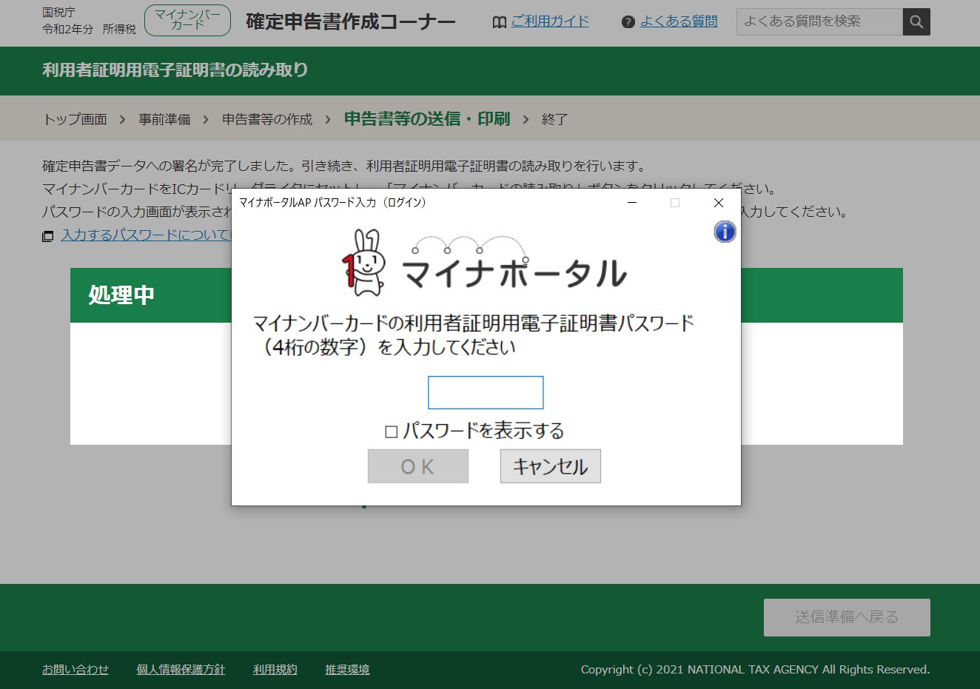Click the マイナポータル rabbit logo
Viewport: 980px width, 689px height.
363,263
